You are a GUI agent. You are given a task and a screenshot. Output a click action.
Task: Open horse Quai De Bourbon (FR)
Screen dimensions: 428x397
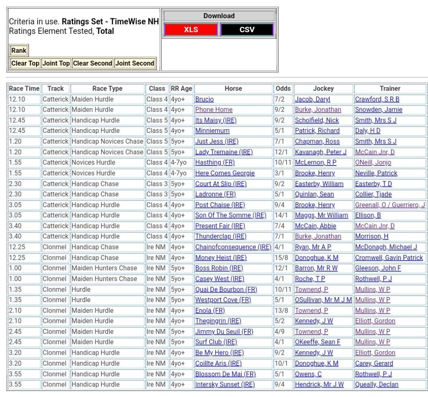[x=226, y=290]
